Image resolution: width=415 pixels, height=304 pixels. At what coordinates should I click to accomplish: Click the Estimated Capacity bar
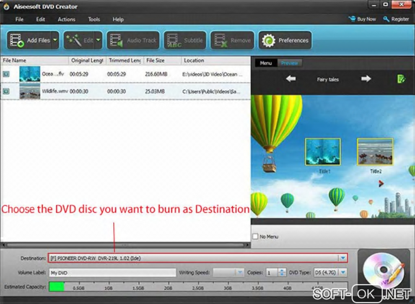click(x=198, y=287)
